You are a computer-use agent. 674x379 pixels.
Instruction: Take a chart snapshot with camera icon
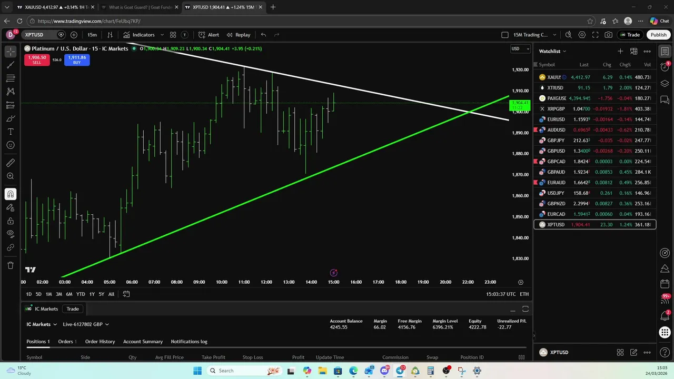609,35
